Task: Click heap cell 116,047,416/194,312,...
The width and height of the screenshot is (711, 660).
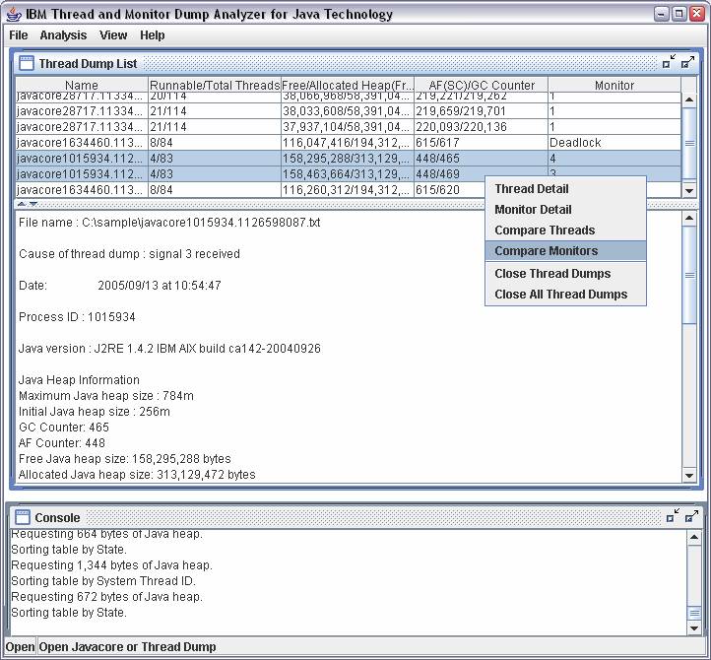Action: tap(348, 143)
